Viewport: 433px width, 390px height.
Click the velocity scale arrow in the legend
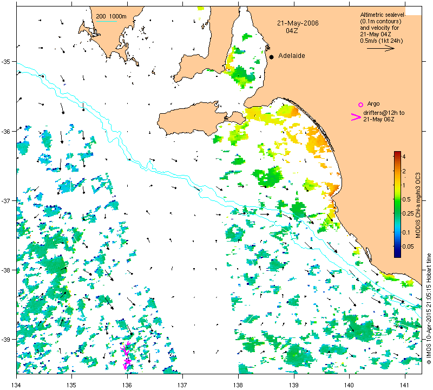pos(380,48)
